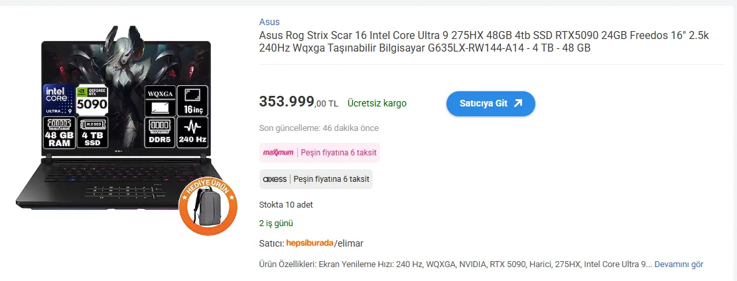
Task: Click the 48 GB RAM badge
Action: 58,133
